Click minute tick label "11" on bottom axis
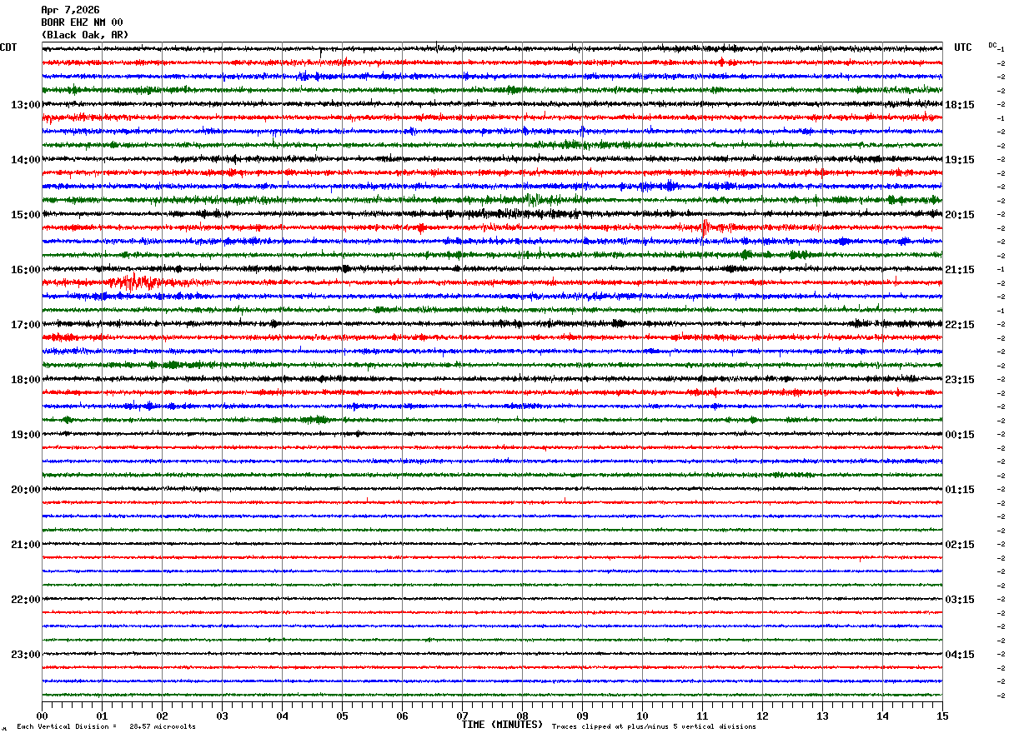This screenshot has height=738, width=1009. coord(702,716)
